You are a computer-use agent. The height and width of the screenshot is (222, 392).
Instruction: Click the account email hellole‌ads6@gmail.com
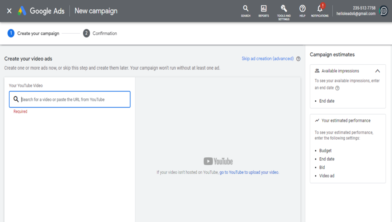pos(356,14)
